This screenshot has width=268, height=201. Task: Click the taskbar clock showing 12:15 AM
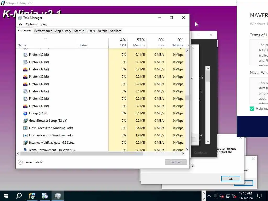tap(245, 196)
